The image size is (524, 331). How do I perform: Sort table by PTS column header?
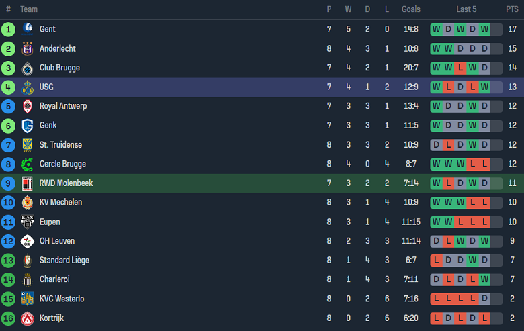click(512, 9)
